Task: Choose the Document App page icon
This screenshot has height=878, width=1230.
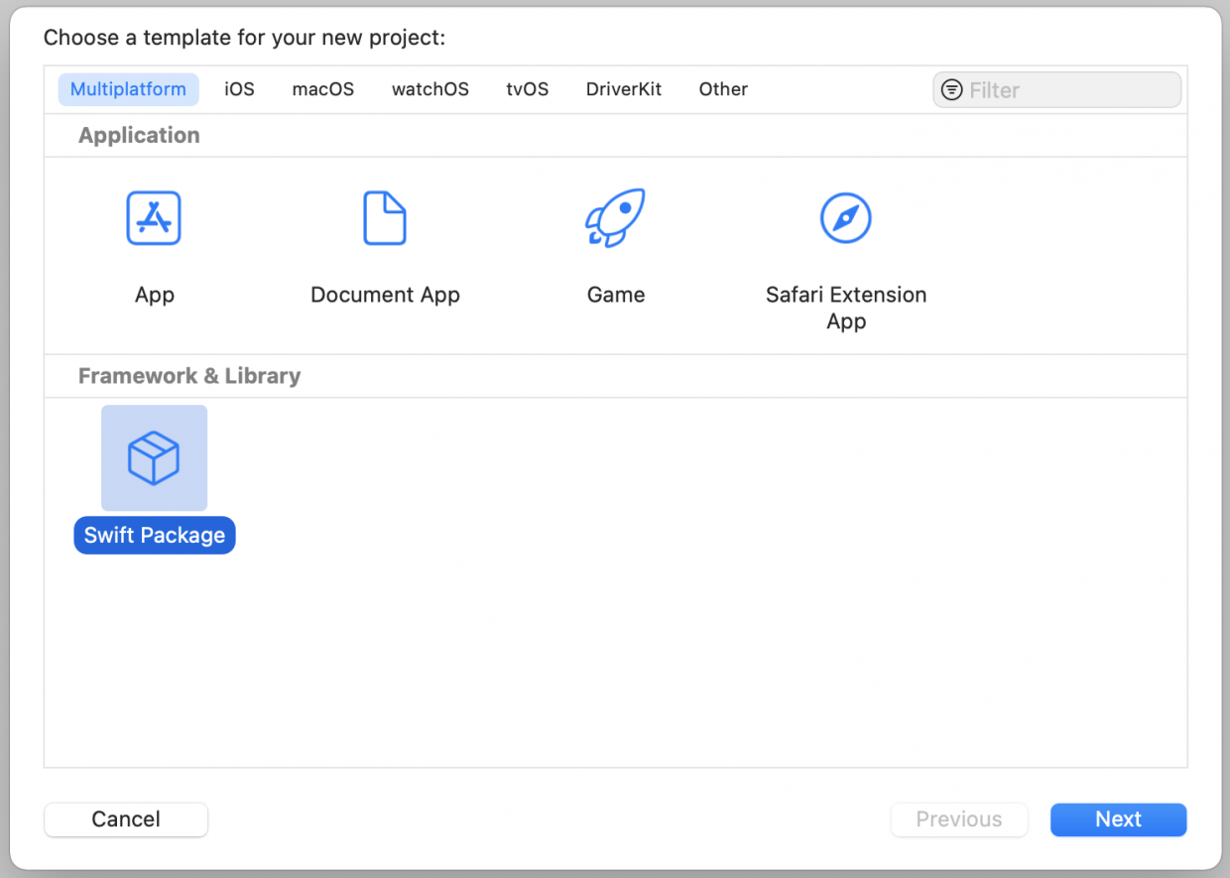Action: 385,218
